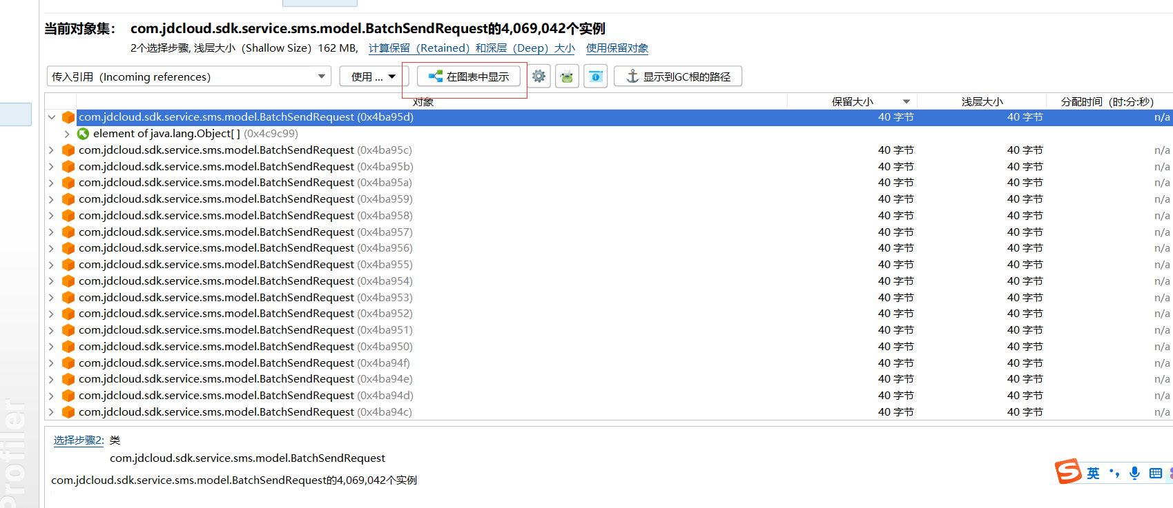Click orange object icon of row 0x4ba957
Screen dimensions: 1173x508
coord(68,232)
